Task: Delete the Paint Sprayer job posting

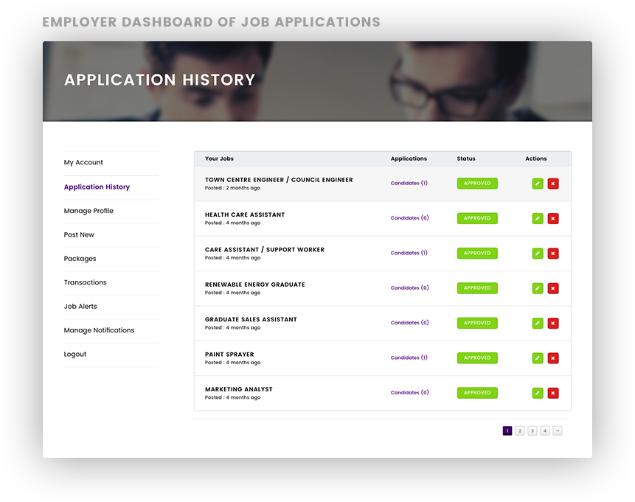Action: (x=553, y=358)
